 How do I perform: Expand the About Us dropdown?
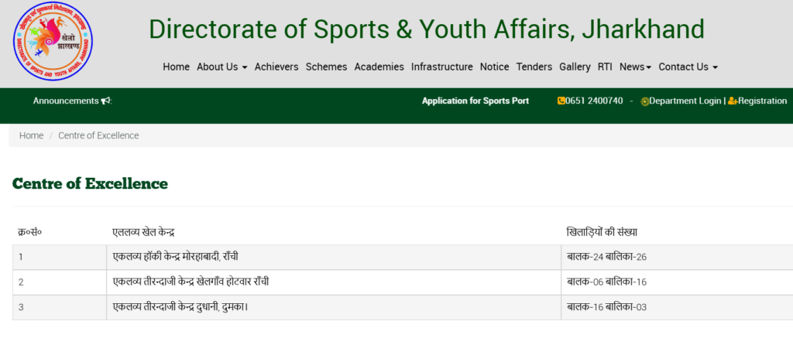[222, 67]
